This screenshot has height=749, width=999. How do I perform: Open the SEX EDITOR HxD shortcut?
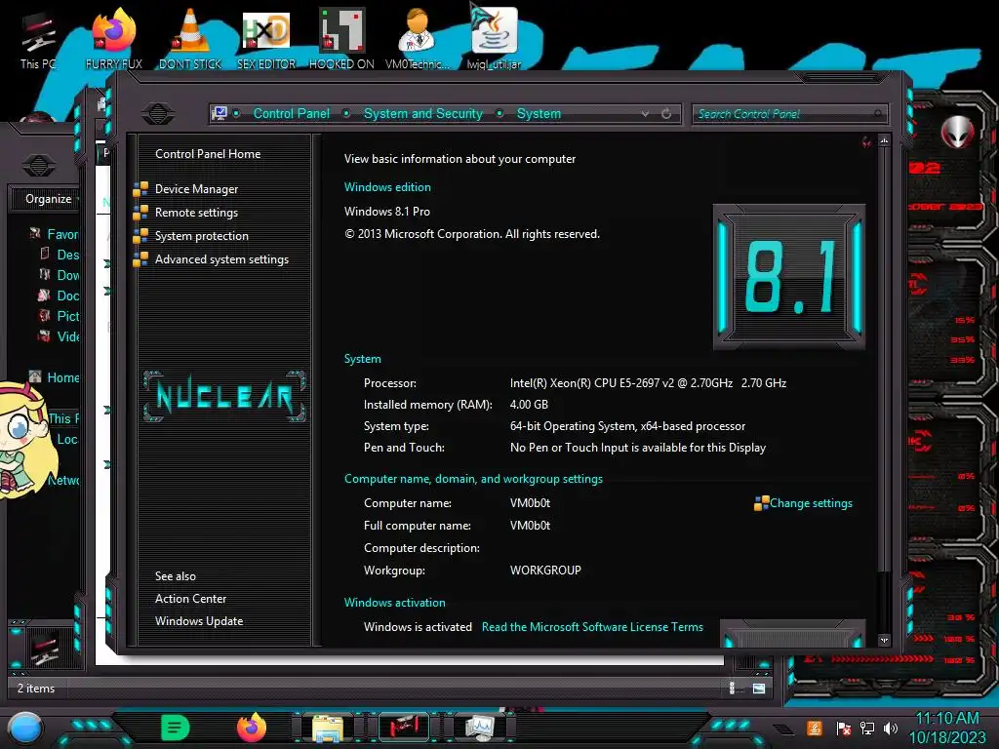[266, 38]
